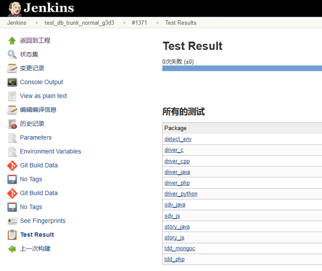Open the detect_env package link
The image size is (322, 271).
tap(178, 139)
